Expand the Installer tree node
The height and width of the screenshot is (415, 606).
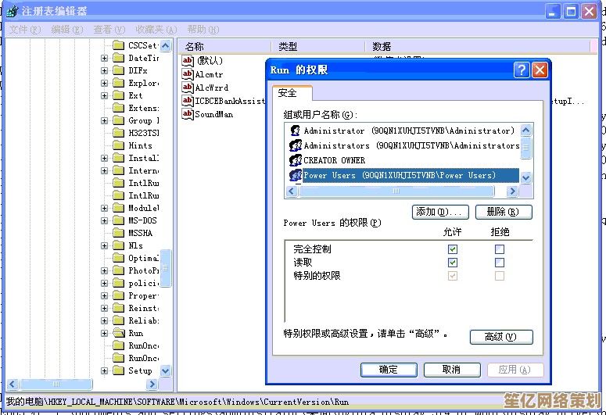pos(104,158)
